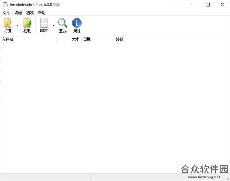Open the 编辑 (Edit) menu
The height and width of the screenshot is (181, 230).
[18, 13]
